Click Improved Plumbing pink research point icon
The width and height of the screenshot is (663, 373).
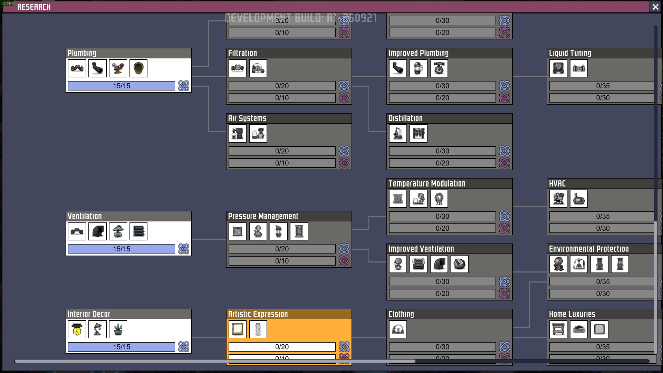tap(505, 98)
